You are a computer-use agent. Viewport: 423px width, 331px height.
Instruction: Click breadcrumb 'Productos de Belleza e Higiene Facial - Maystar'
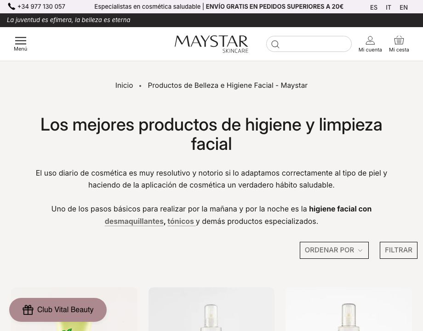tap(228, 86)
